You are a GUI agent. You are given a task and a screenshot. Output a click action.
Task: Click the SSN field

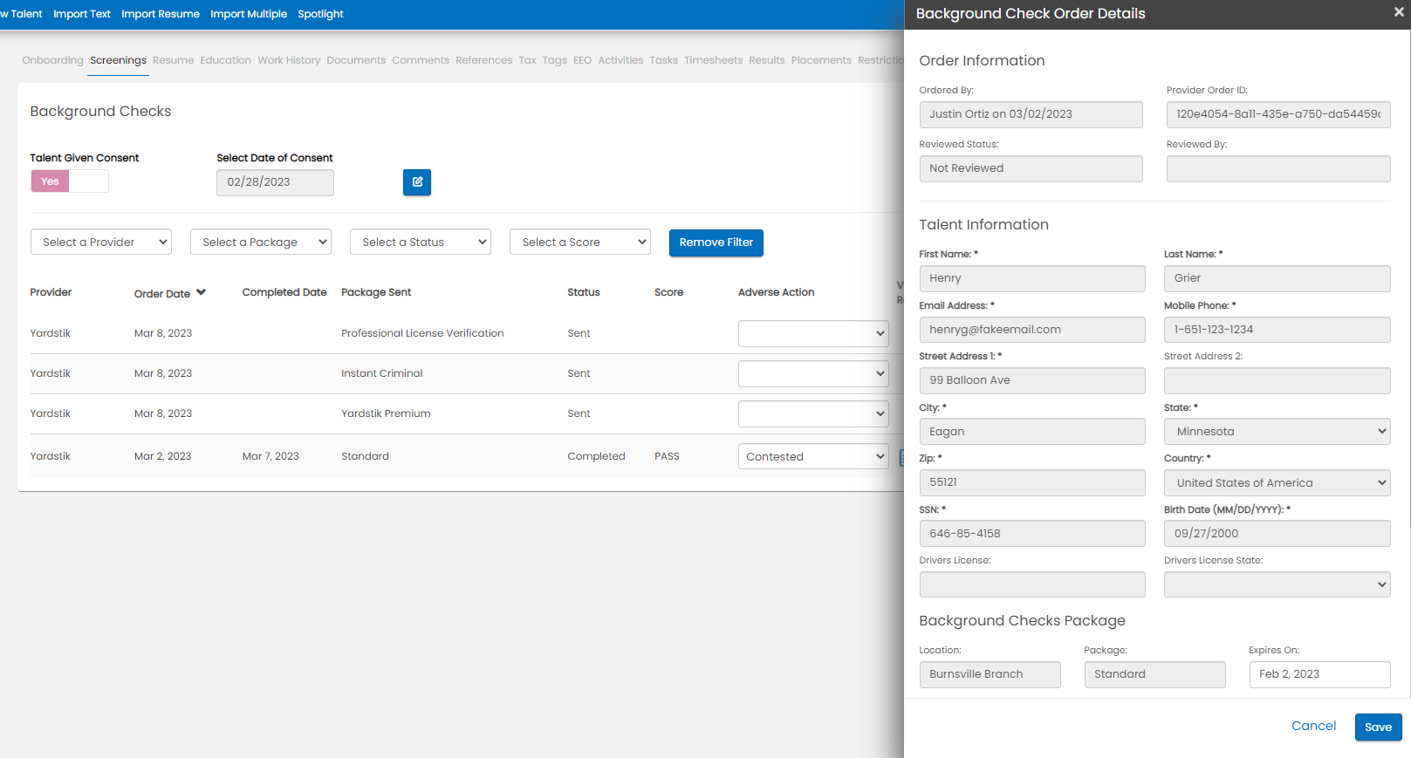(1032, 534)
